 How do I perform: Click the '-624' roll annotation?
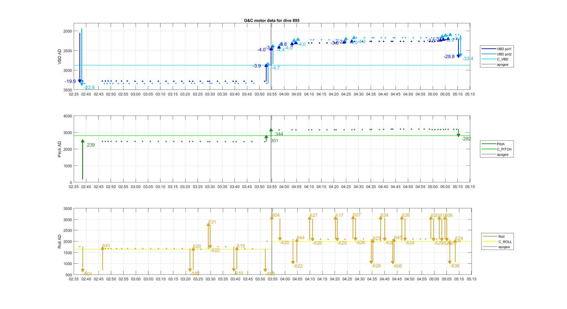pyautogui.click(x=409, y=243)
